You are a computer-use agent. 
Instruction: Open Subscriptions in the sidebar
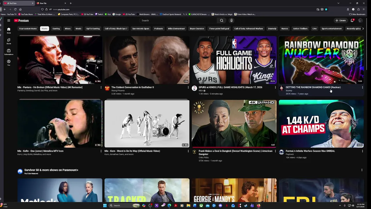click(x=9, y=52)
